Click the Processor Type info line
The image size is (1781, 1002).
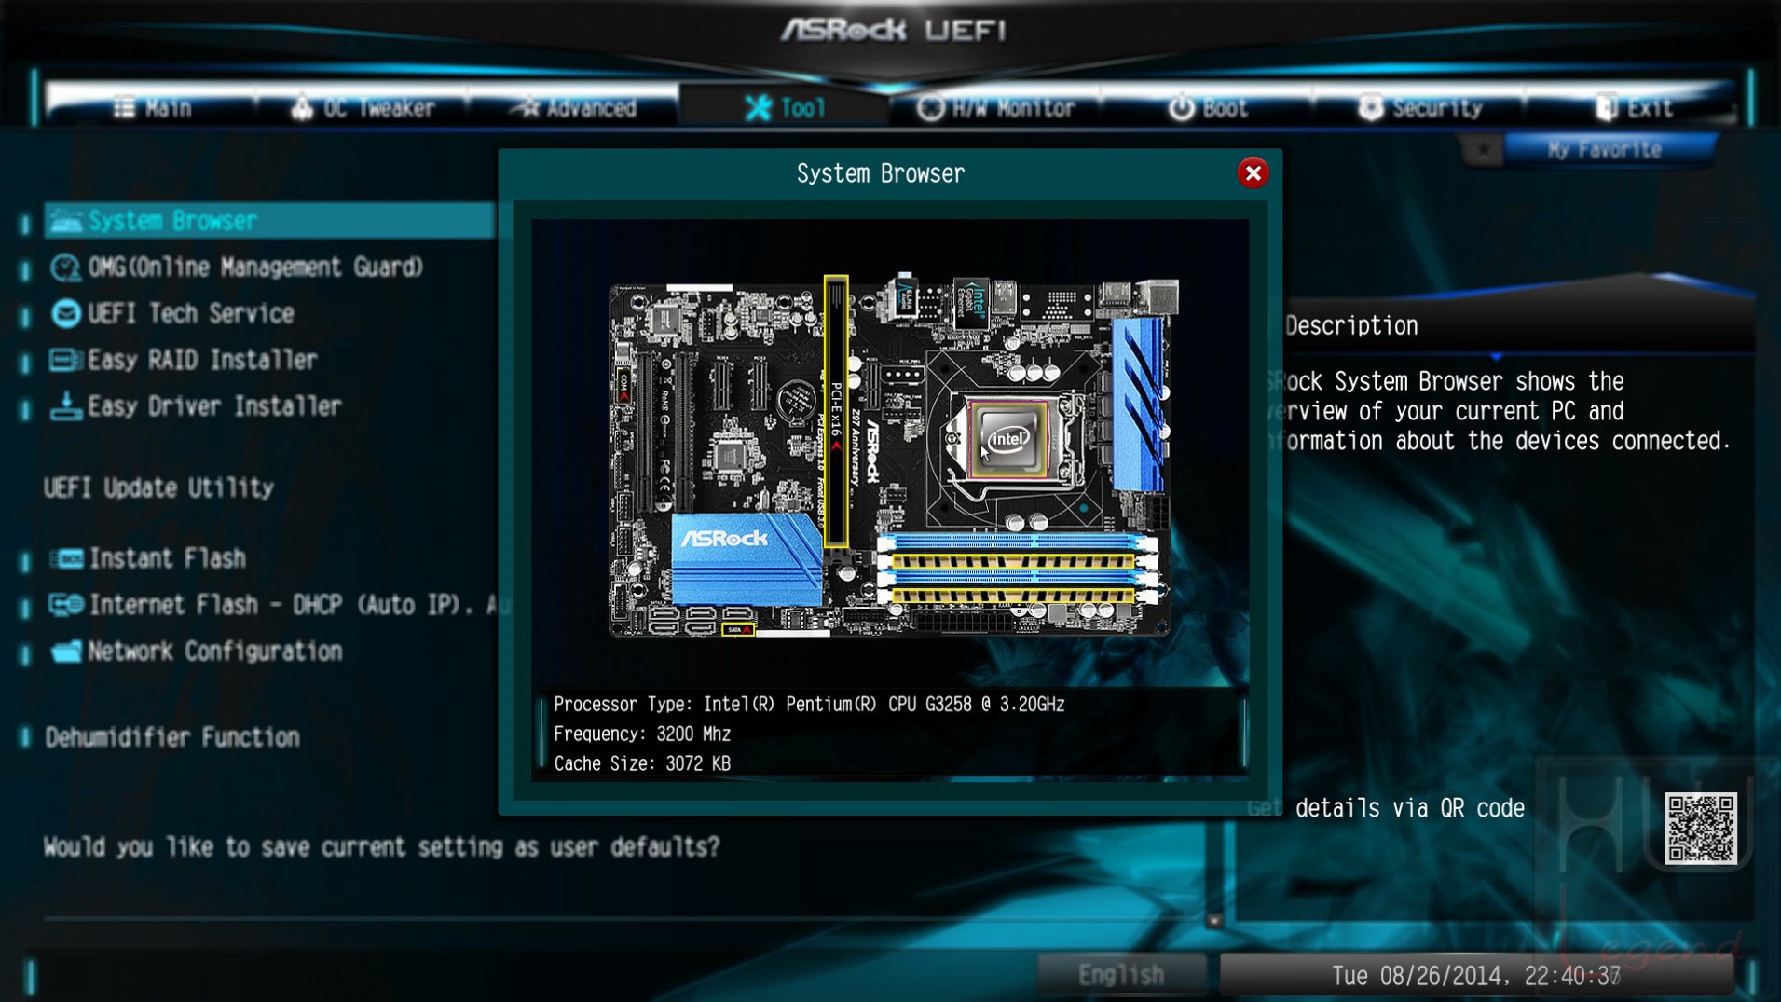point(809,705)
